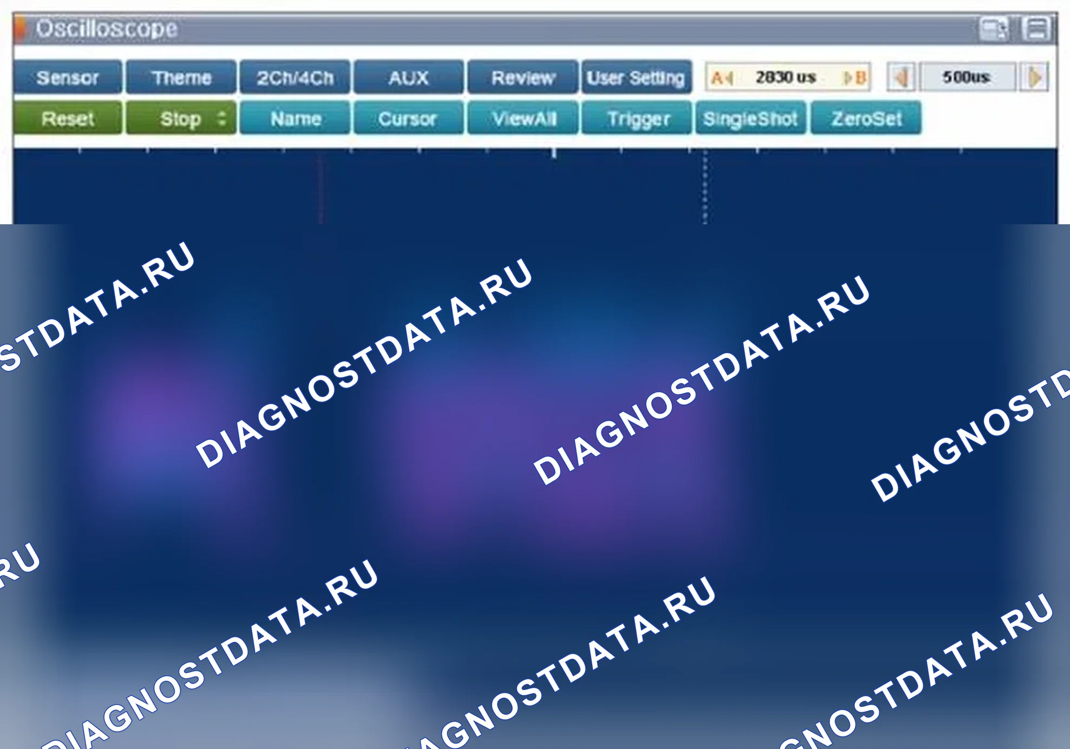Click the ZeroSet button
1070x749 pixels.
click(866, 118)
